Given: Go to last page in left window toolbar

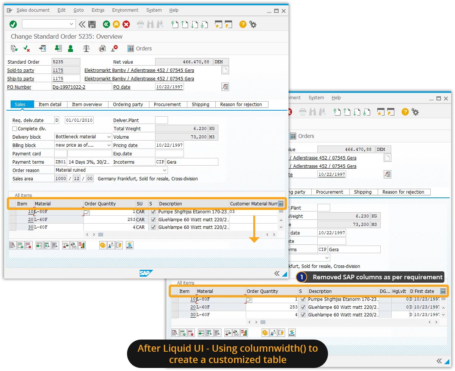Looking at the screenshot, I should pyautogui.click(x=204, y=25).
